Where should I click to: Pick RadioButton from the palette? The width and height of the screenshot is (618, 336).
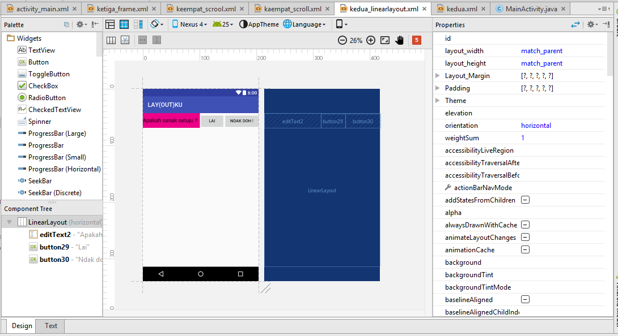pos(41,97)
